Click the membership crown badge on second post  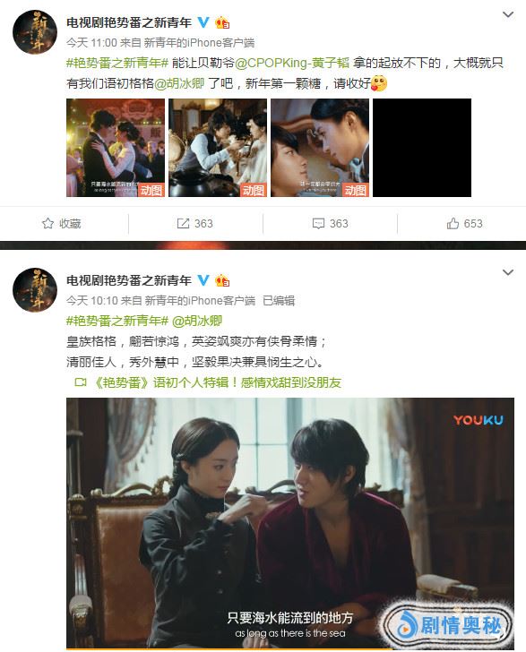pos(222,280)
